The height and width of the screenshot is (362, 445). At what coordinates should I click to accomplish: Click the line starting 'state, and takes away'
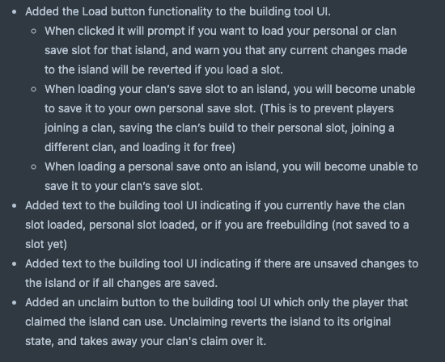coord(146,341)
